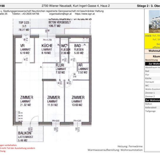
Task: Select the 'Wohn-Esszimmer' table row
Action: click(x=153, y=89)
